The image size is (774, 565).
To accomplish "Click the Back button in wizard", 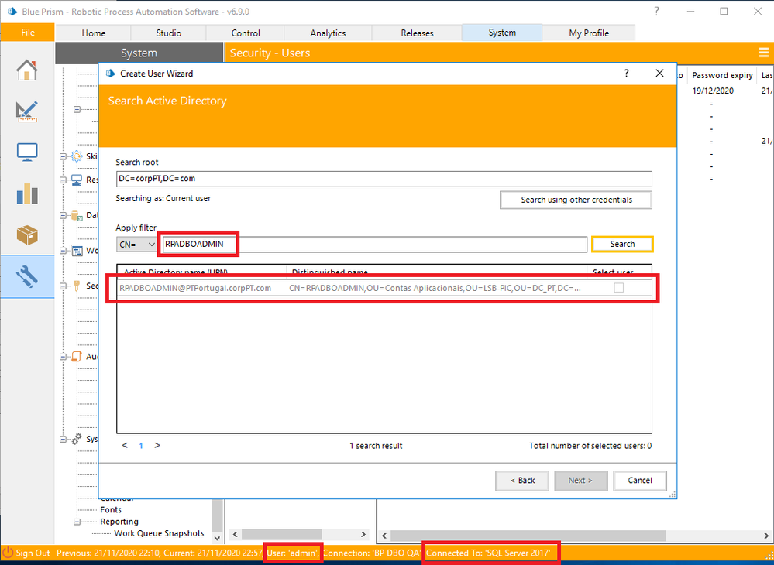I will point(522,480).
